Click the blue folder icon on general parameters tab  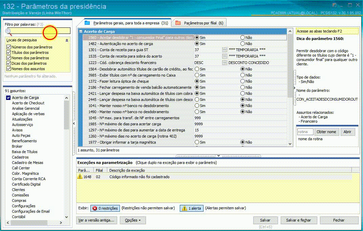(87, 23)
